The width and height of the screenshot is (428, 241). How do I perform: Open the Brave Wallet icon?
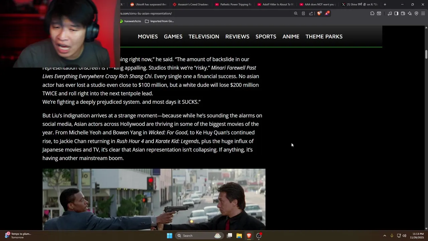coord(403,13)
